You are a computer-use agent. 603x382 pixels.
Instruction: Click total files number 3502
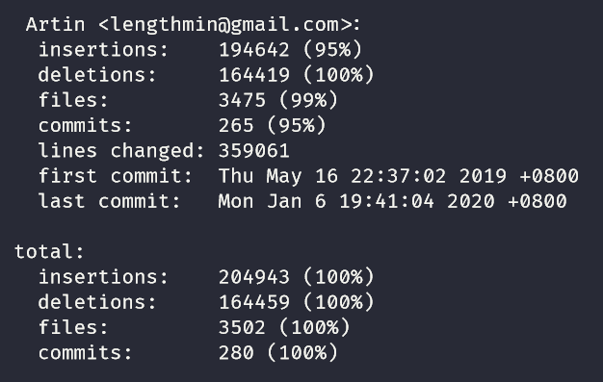242,328
